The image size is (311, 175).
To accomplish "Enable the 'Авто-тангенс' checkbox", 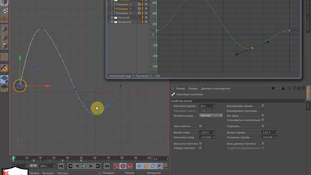I will pos(201,126).
